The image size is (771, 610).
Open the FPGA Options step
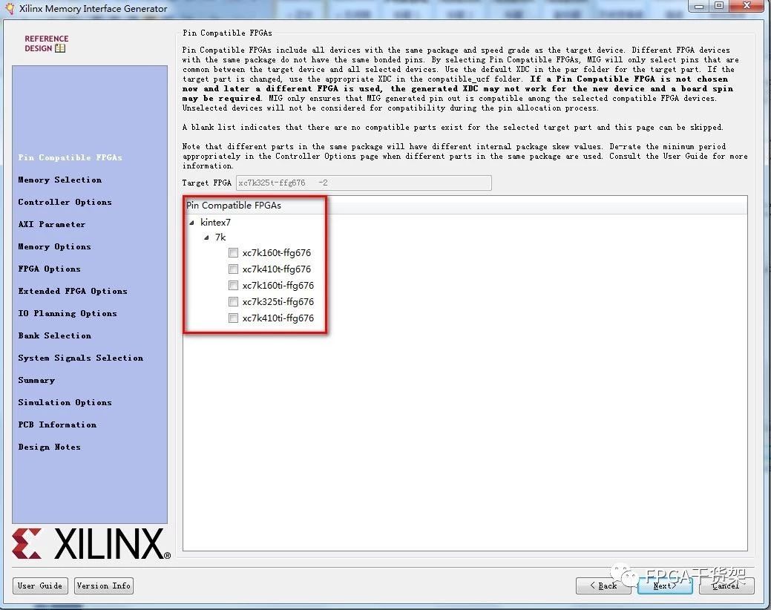[49, 269]
